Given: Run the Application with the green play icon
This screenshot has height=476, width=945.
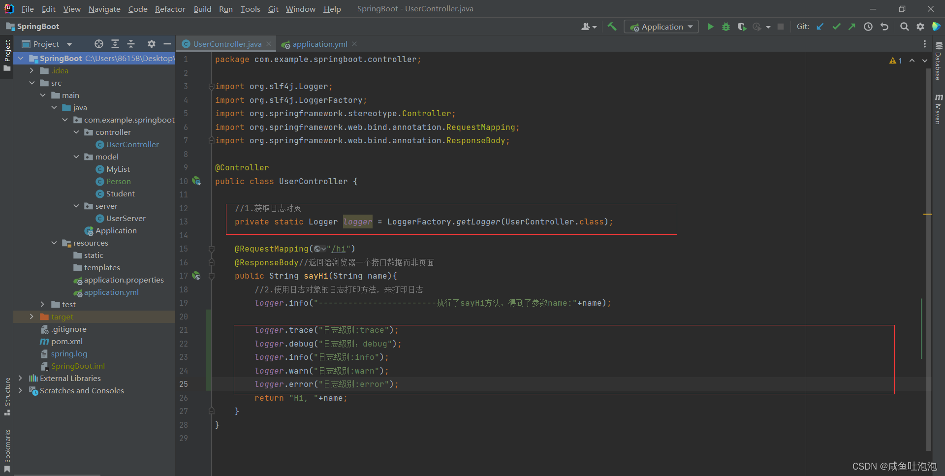Looking at the screenshot, I should tap(710, 27).
